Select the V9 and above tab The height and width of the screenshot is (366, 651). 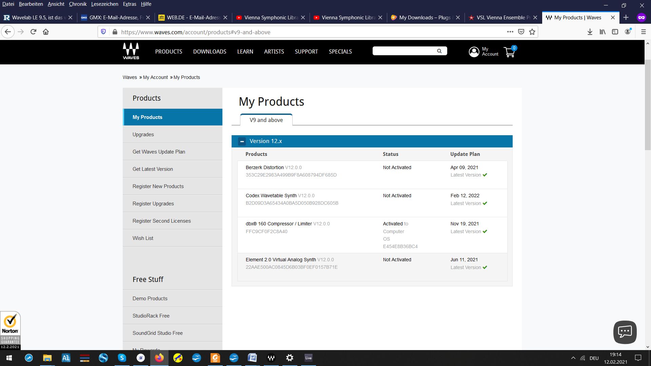point(266,120)
